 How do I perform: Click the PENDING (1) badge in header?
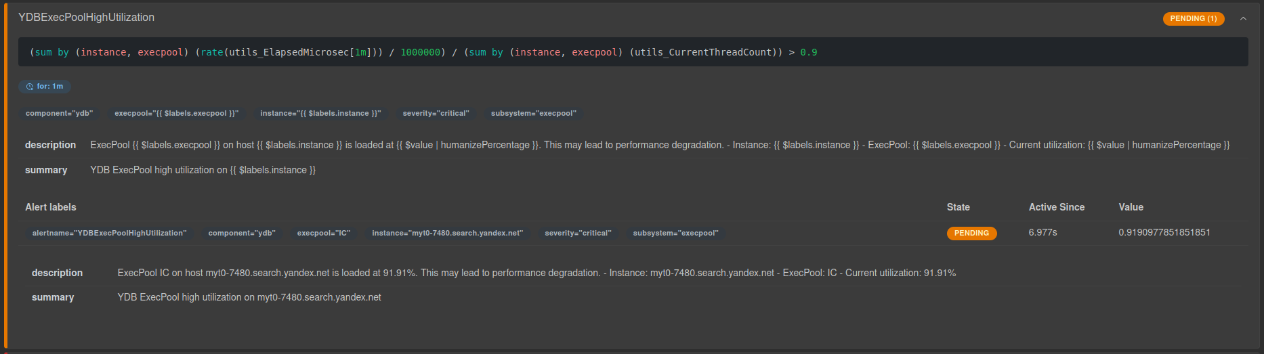point(1193,18)
